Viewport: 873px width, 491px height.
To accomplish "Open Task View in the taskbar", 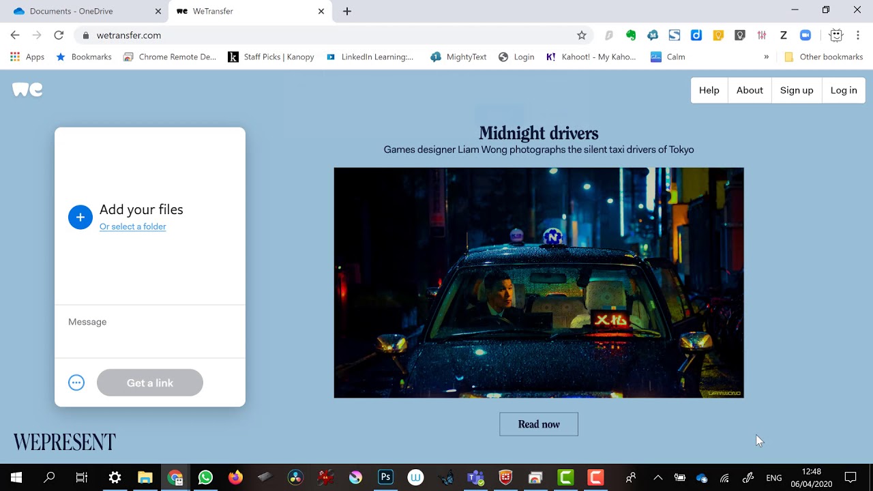I will (x=82, y=477).
